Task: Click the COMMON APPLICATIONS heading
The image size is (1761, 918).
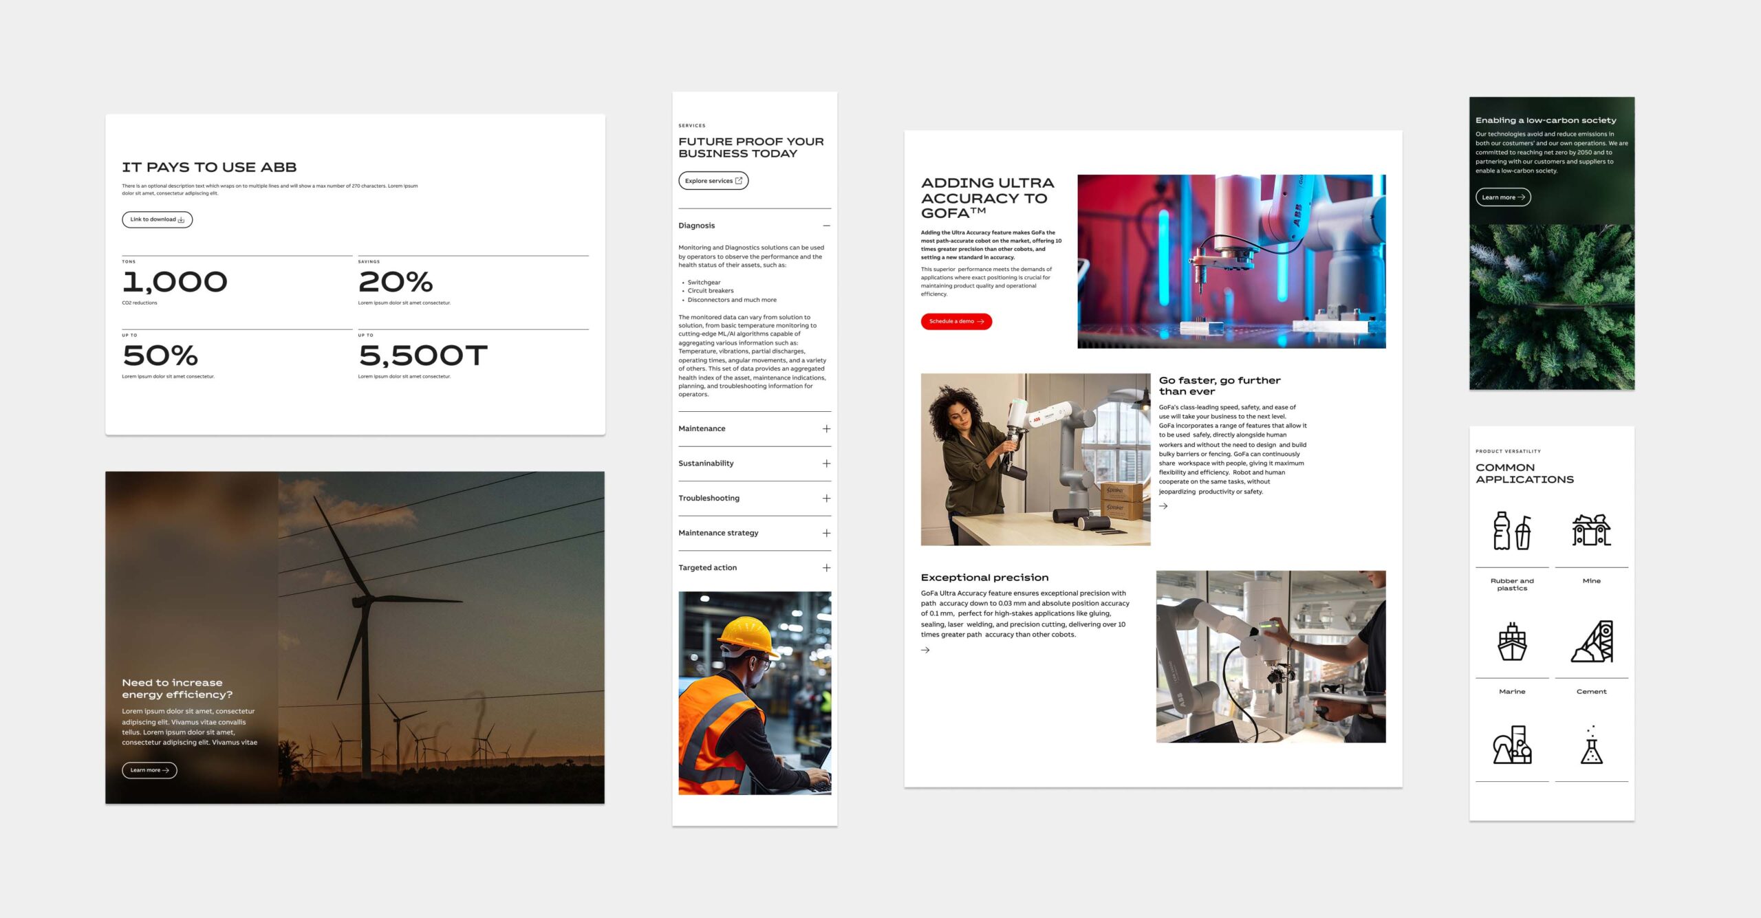Action: pos(1524,473)
